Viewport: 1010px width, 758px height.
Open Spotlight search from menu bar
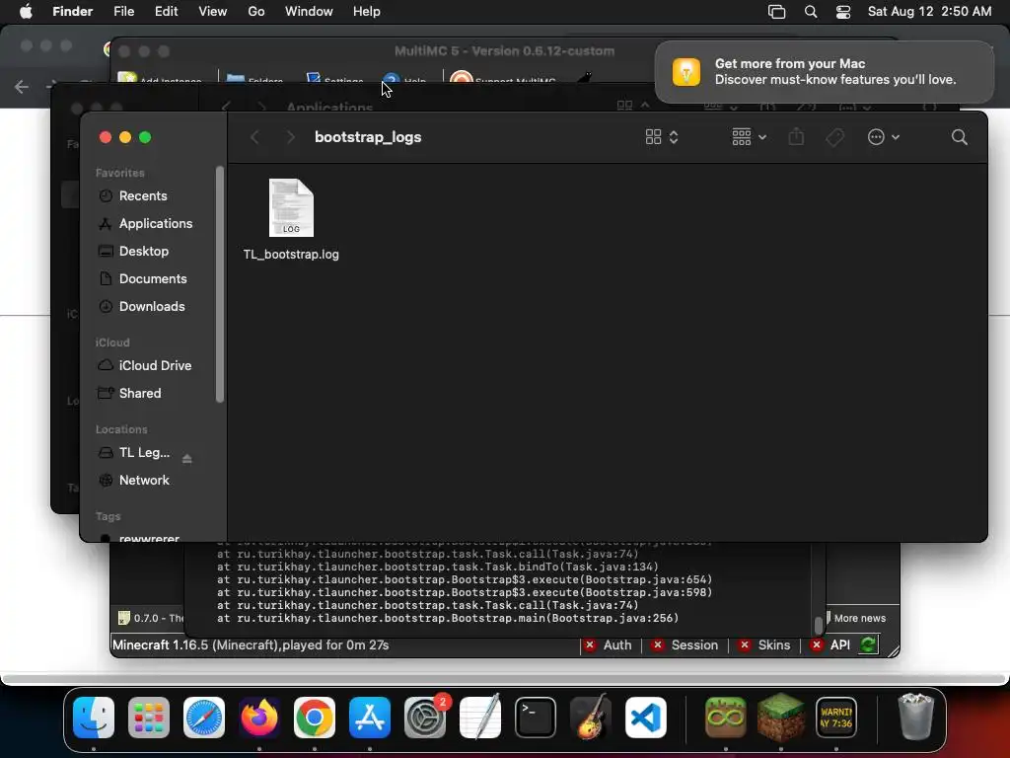click(x=811, y=12)
